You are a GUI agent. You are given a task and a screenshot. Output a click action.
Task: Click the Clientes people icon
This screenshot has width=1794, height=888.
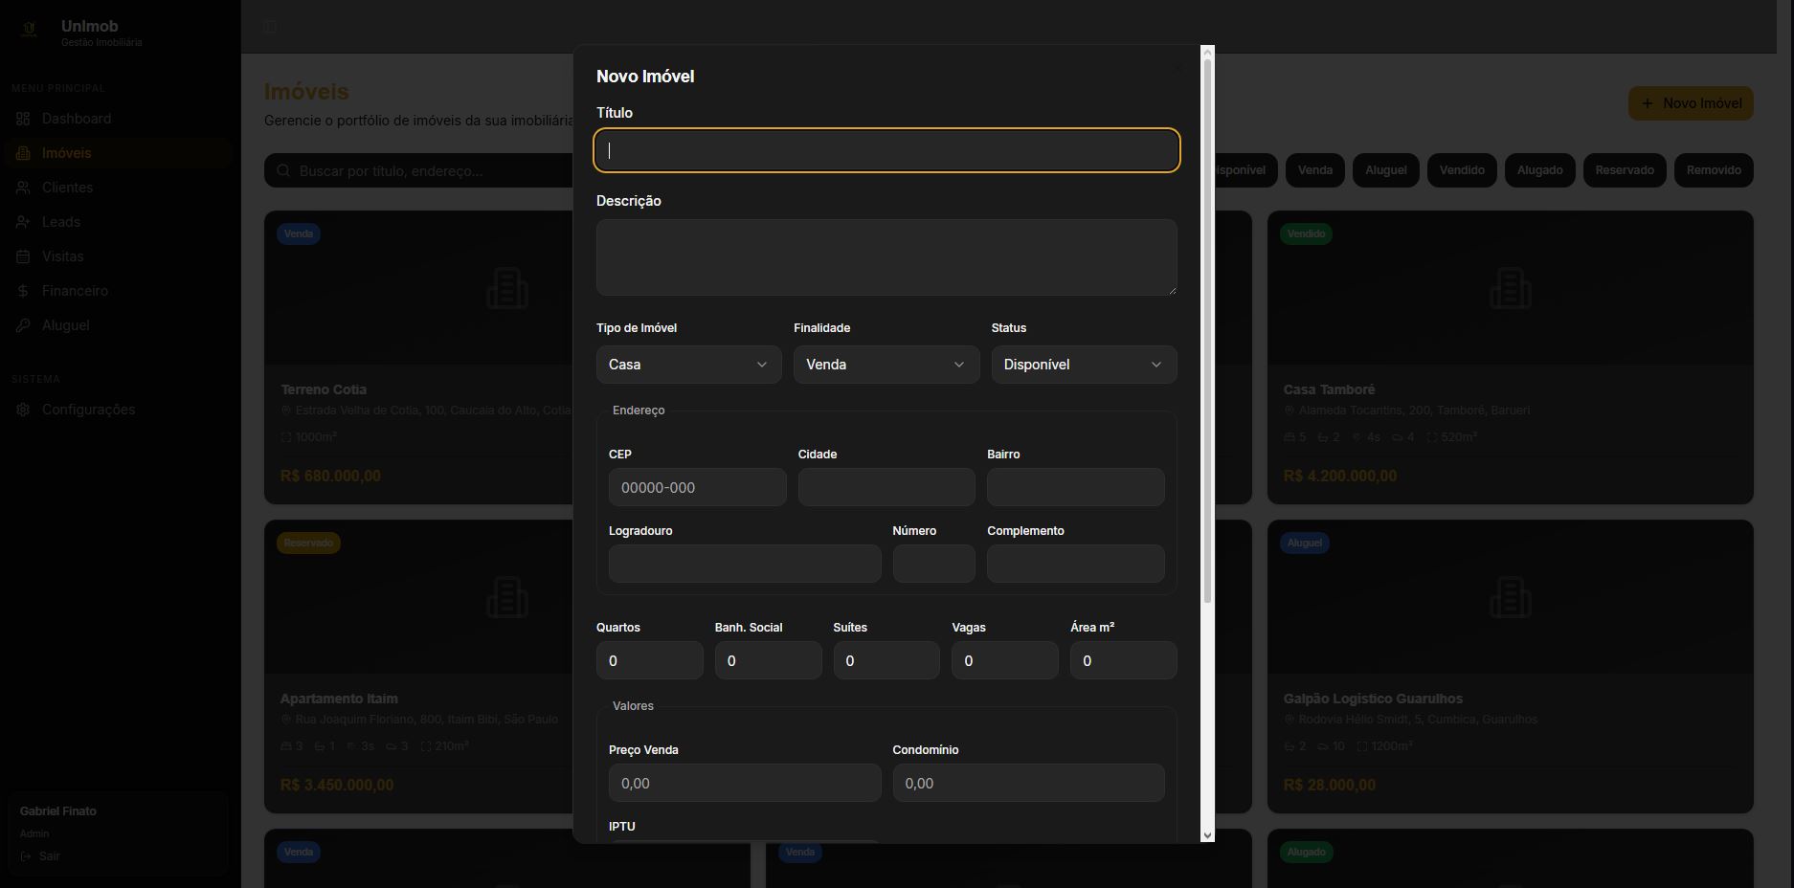point(23,188)
